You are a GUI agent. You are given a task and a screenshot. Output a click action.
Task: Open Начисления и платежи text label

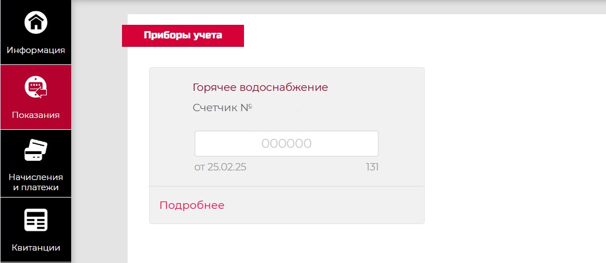[x=36, y=182]
